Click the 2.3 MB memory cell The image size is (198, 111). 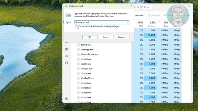pyautogui.click(x=150, y=54)
